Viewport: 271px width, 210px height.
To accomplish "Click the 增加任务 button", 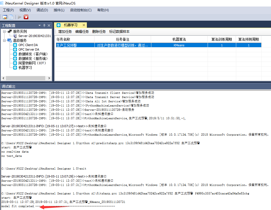I will coord(65,32).
